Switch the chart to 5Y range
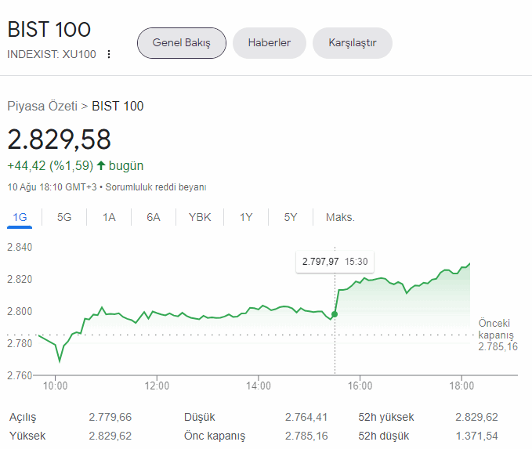Viewport: 532px width, 449px height. click(x=291, y=217)
